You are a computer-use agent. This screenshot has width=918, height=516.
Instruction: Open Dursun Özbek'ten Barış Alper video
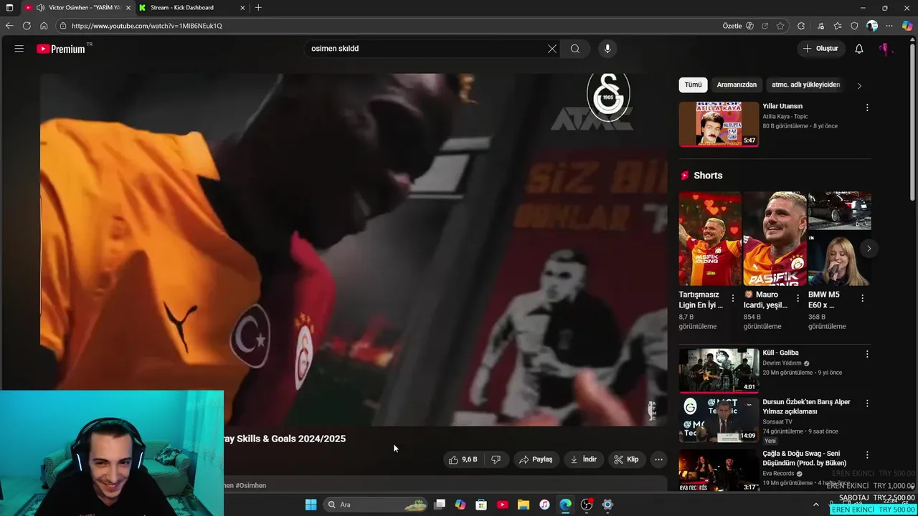tap(719, 420)
